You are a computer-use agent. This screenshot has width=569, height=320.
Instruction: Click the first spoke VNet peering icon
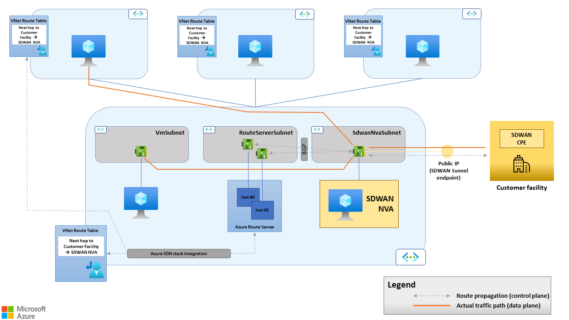pos(138,14)
